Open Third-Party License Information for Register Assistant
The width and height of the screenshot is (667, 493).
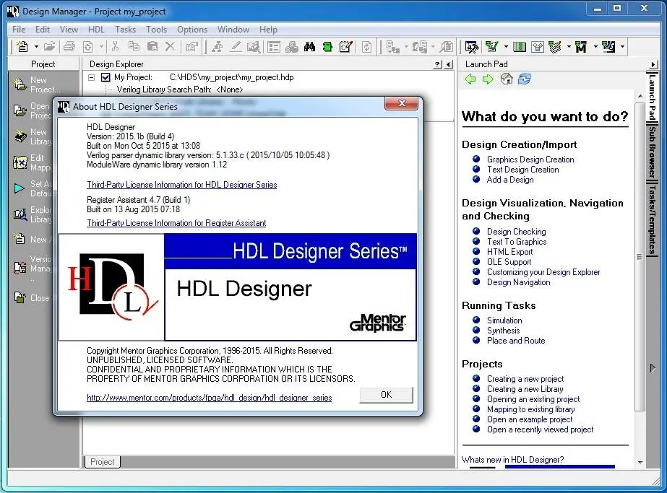click(x=176, y=223)
